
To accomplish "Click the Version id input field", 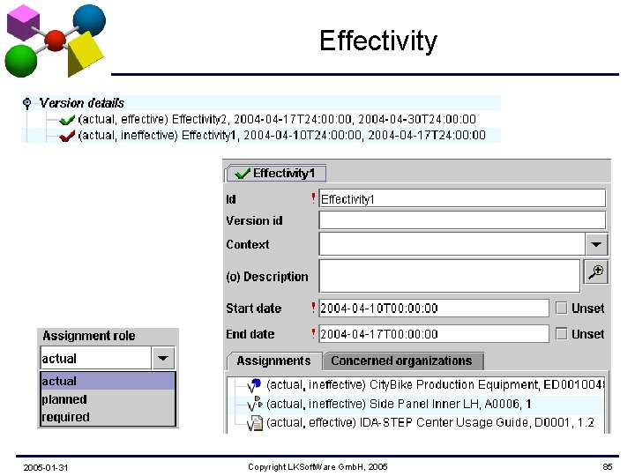I will (x=462, y=221).
